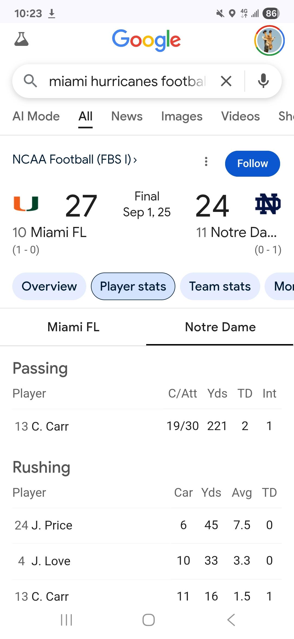Start voice search with microphone
Viewport: 294px width, 639px height.
pos(263,81)
